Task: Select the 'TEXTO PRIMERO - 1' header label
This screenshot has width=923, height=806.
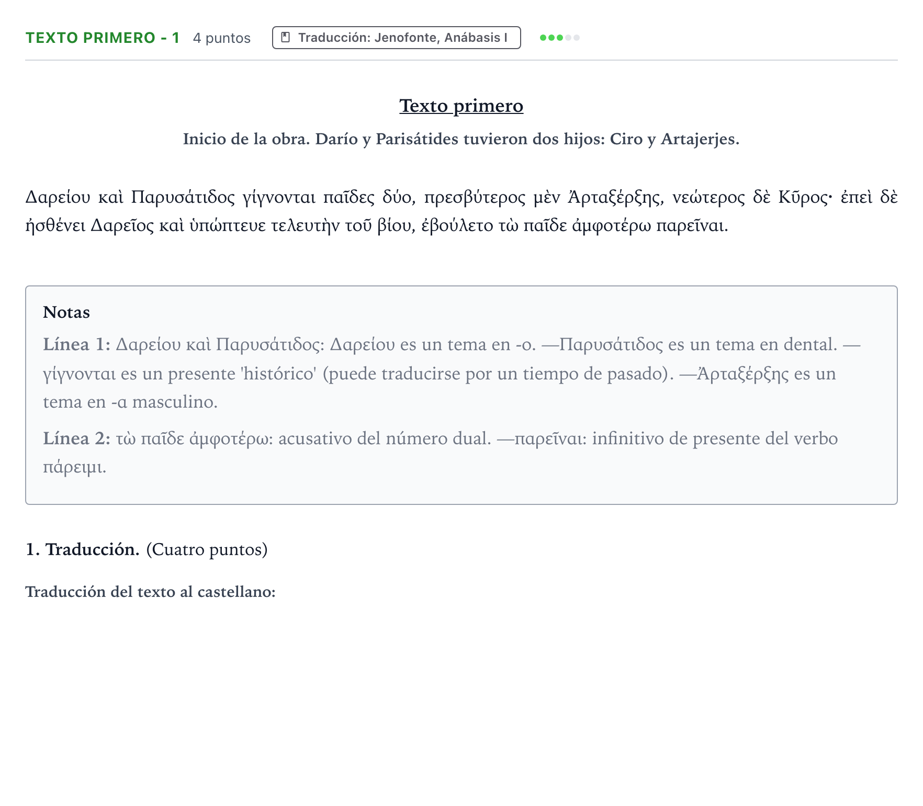Action: (x=103, y=38)
